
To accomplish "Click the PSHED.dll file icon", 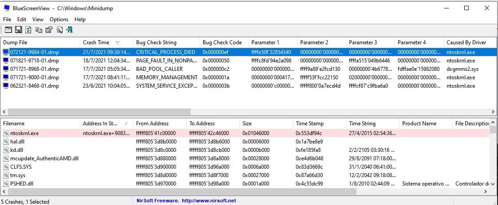I will [x=6, y=183].
